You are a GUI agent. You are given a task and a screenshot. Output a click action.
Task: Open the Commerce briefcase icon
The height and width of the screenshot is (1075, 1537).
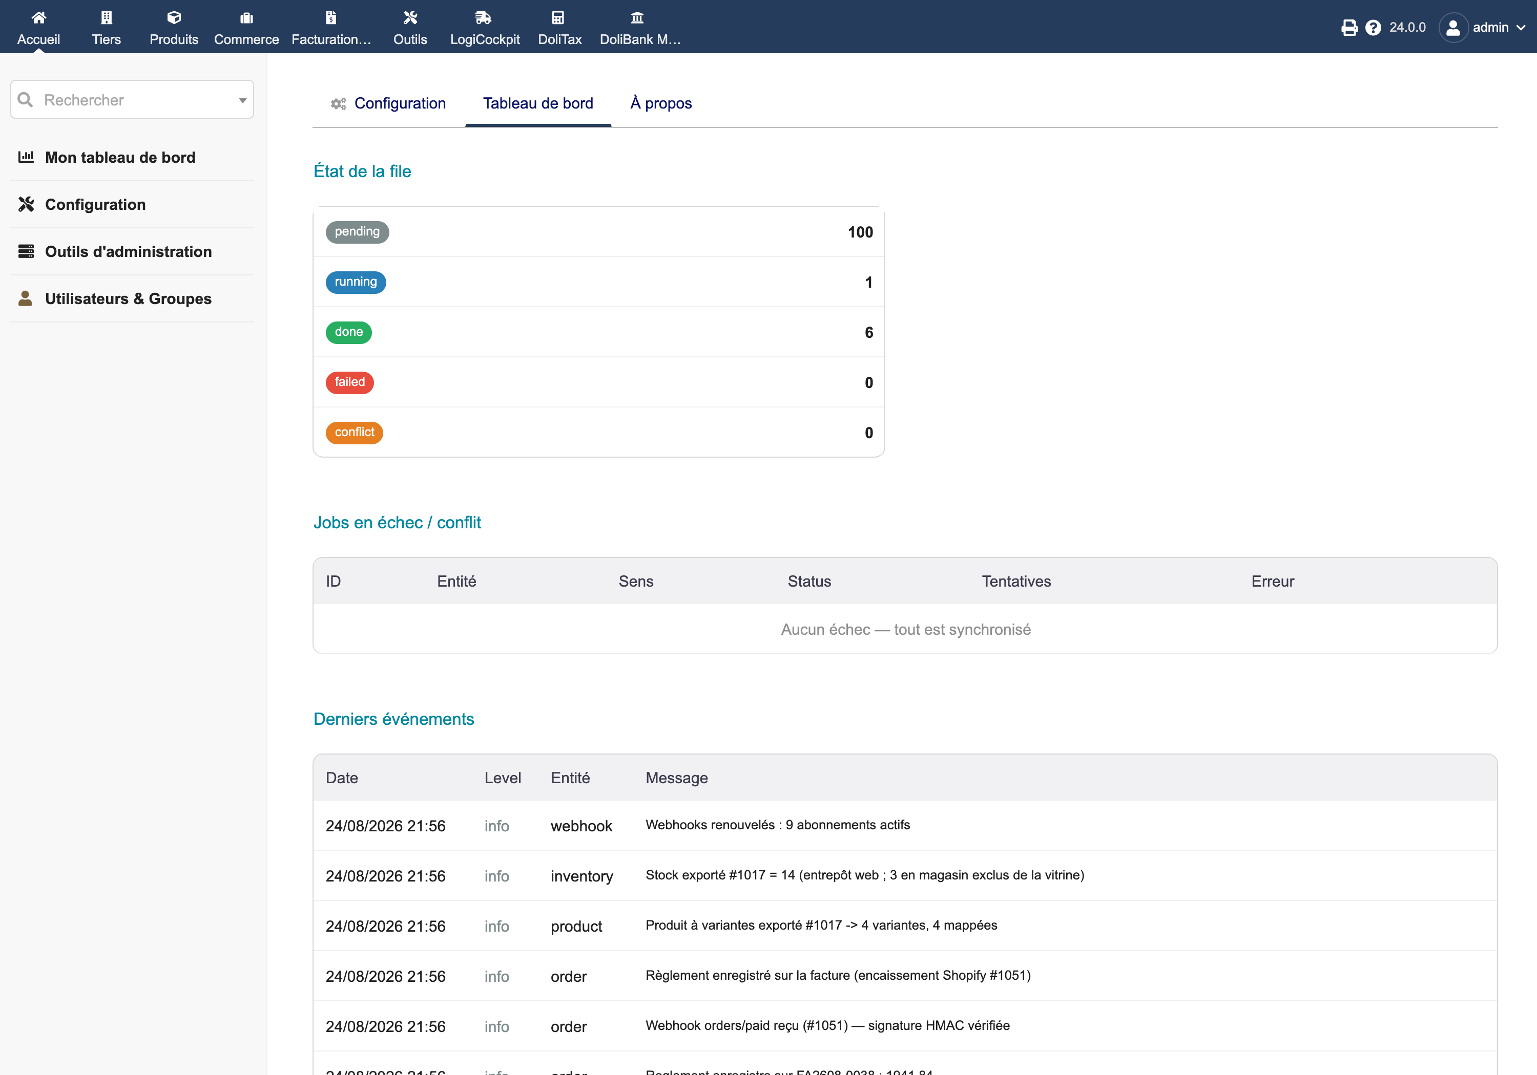(x=246, y=17)
